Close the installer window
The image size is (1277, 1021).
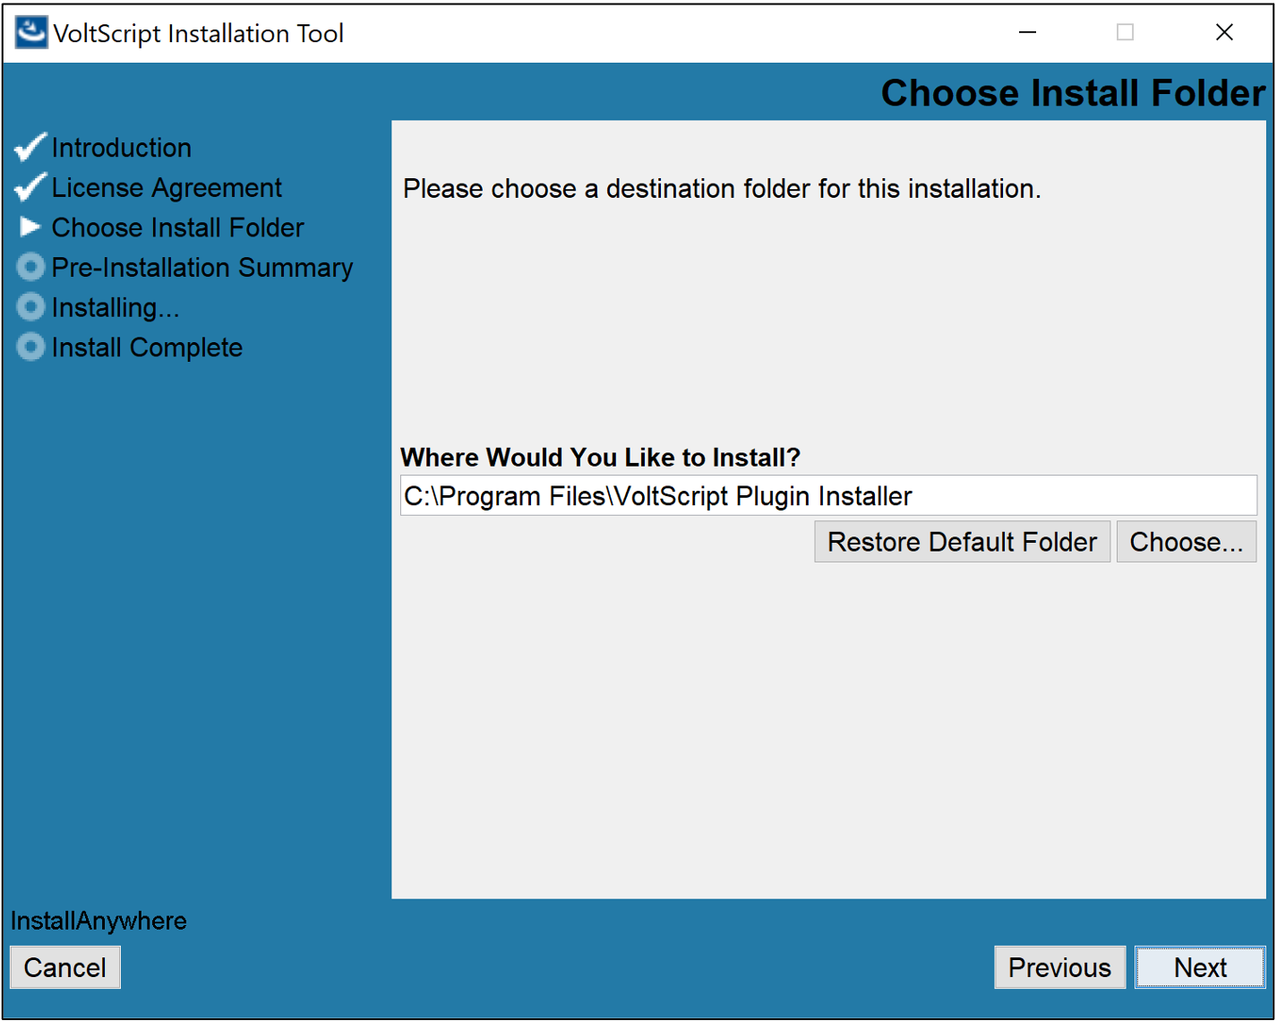point(1224,32)
